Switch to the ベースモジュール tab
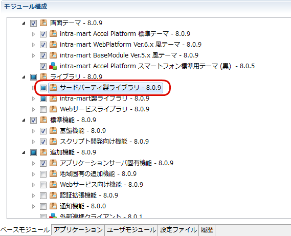Screen dimensions: 291x236 click(26, 230)
